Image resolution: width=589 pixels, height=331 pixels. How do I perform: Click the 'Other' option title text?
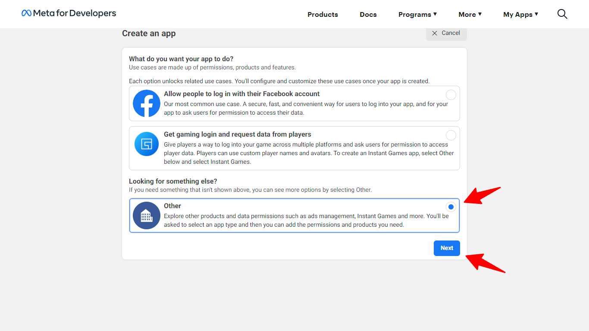[172, 206]
